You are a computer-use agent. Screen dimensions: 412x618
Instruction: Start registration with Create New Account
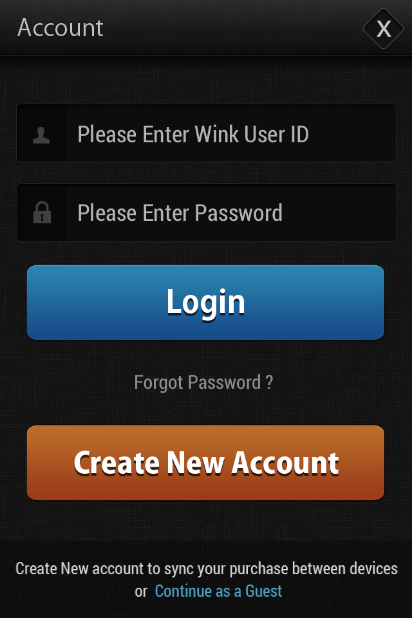tap(205, 463)
